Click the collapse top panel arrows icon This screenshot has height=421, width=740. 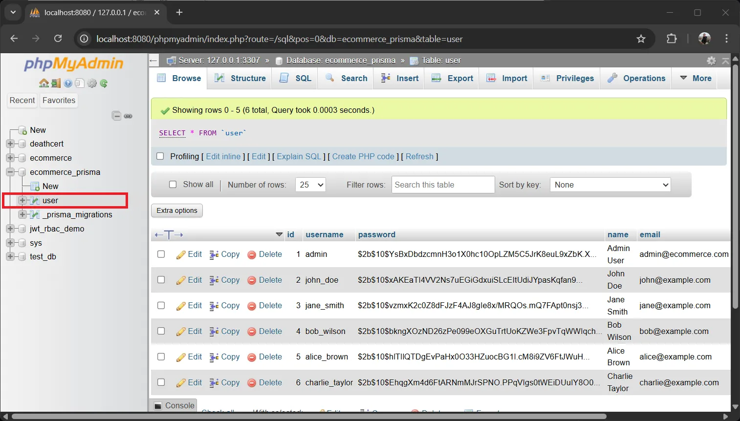coord(726,61)
